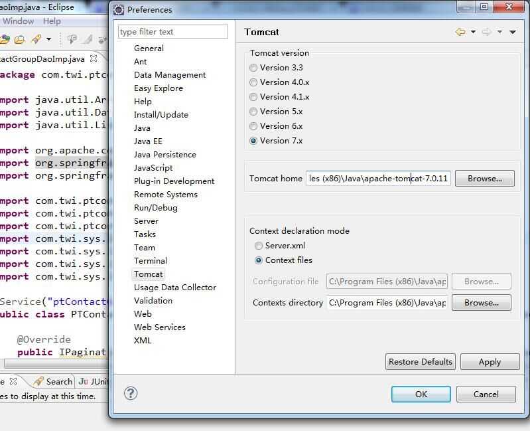The image size is (530, 431).
Task: Confirm preferences with OK
Action: (421, 394)
